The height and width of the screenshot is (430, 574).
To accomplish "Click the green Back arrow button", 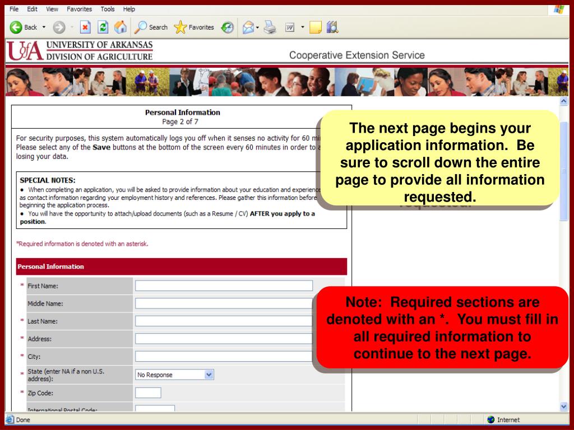I will [16, 27].
